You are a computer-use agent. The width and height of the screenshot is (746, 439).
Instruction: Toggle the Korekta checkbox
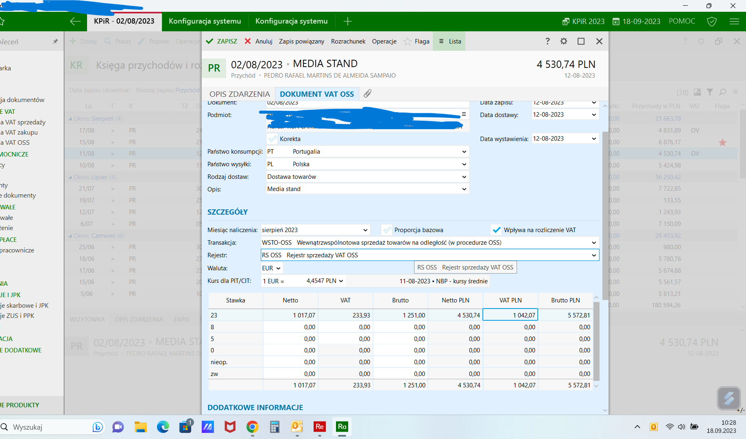pos(273,139)
